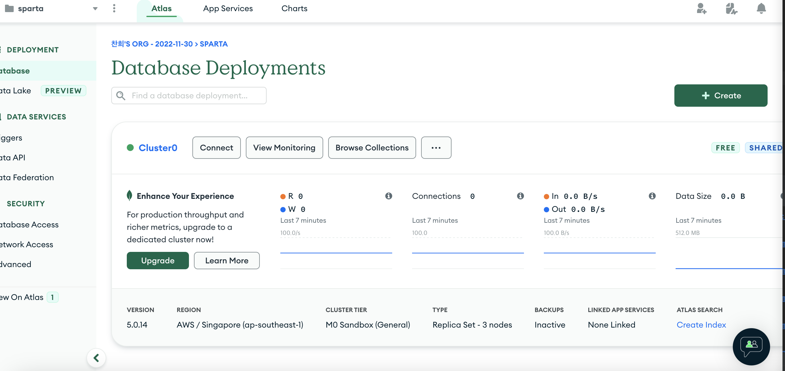This screenshot has height=371, width=785.
Task: Open the Charts tab
Action: pyautogui.click(x=294, y=8)
